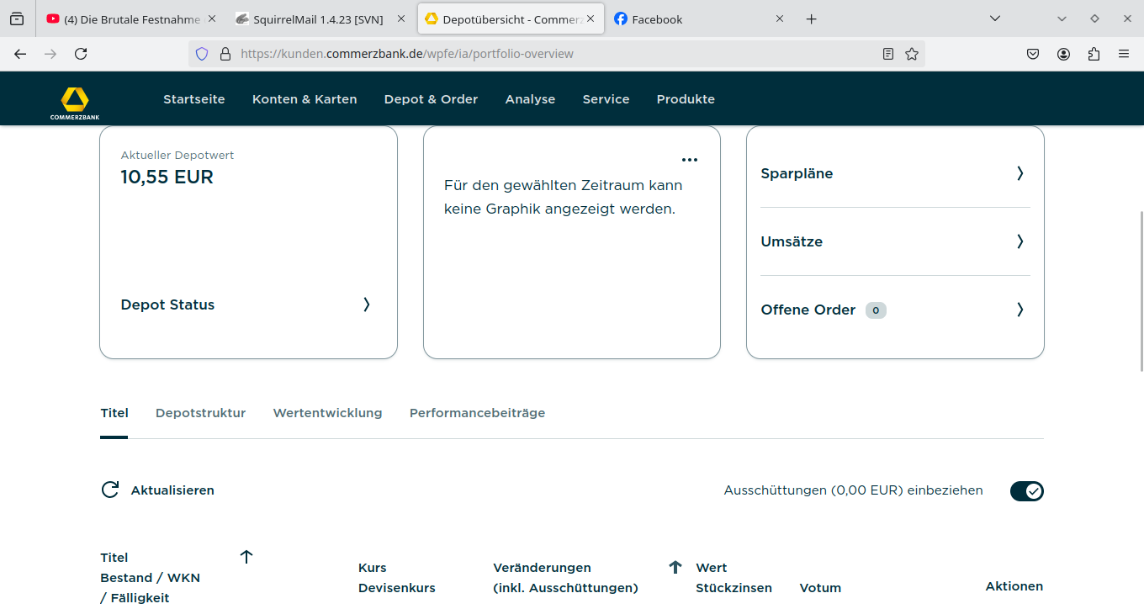Open Firefox account profile icon
Viewport: 1144px width, 609px height.
click(1064, 54)
